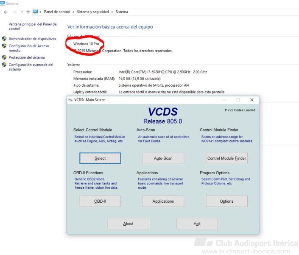The height and width of the screenshot is (255, 299).
Task: Click Panel de control breadcrumb
Action: [57, 12]
